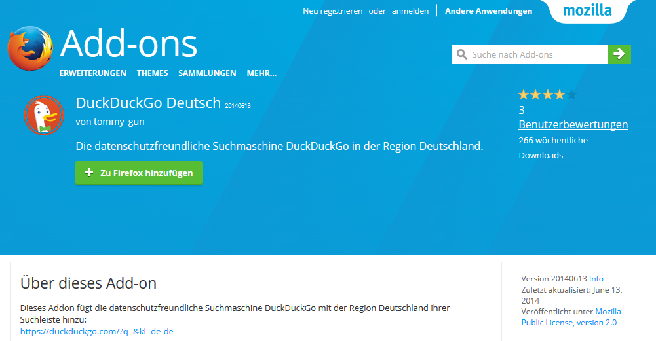Click the version Info link
The image size is (656, 341).
[596, 279]
